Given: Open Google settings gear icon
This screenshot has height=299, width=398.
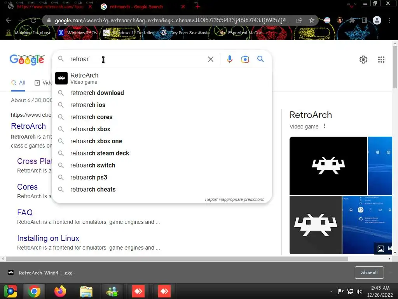Looking at the screenshot, I should click(363, 60).
